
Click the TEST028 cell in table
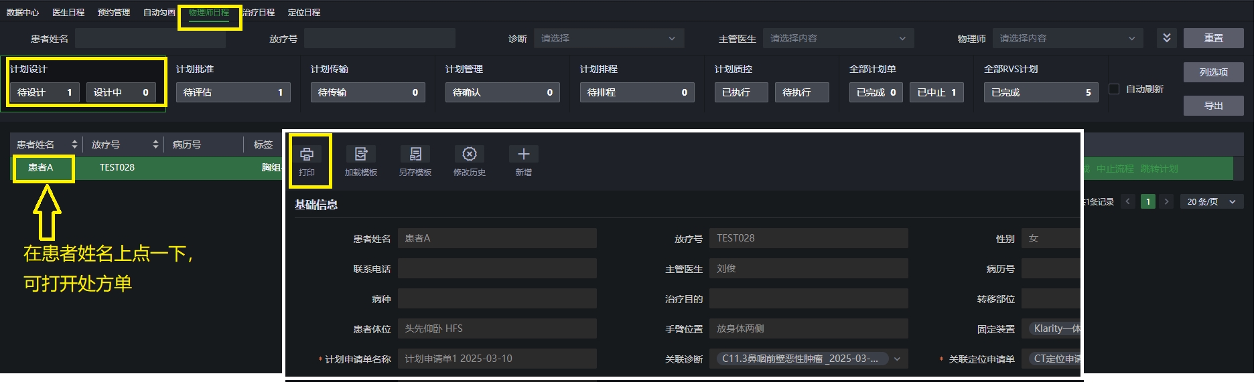point(117,167)
